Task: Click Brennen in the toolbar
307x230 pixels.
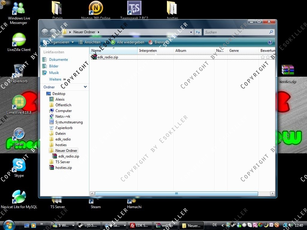Action: (158, 43)
